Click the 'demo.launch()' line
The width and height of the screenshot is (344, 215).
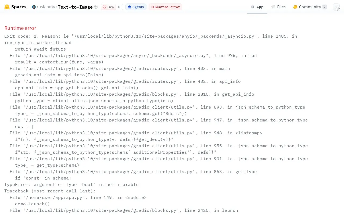[x=33, y=204]
